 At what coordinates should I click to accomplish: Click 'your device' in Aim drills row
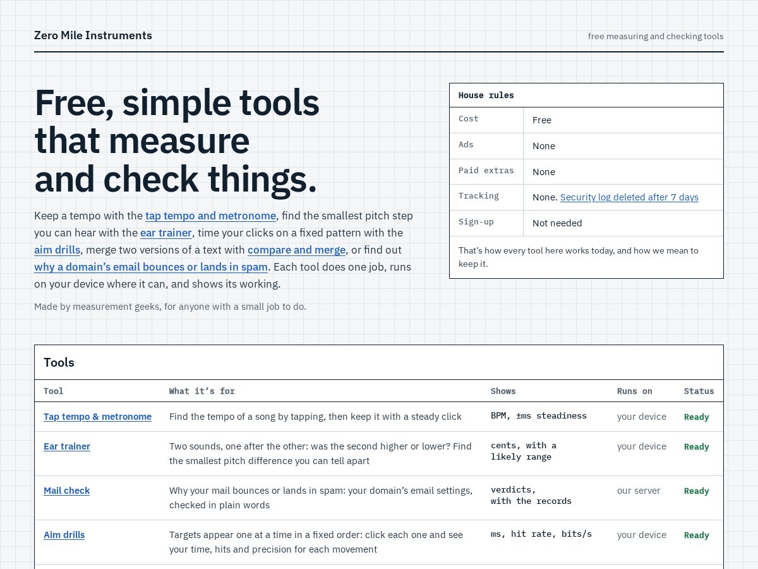[x=642, y=535]
